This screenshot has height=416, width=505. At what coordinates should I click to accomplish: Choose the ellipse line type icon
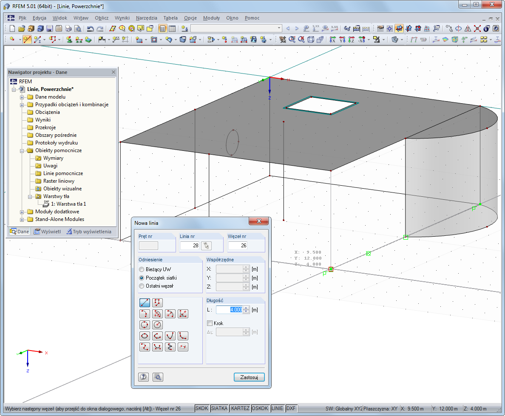[145, 336]
